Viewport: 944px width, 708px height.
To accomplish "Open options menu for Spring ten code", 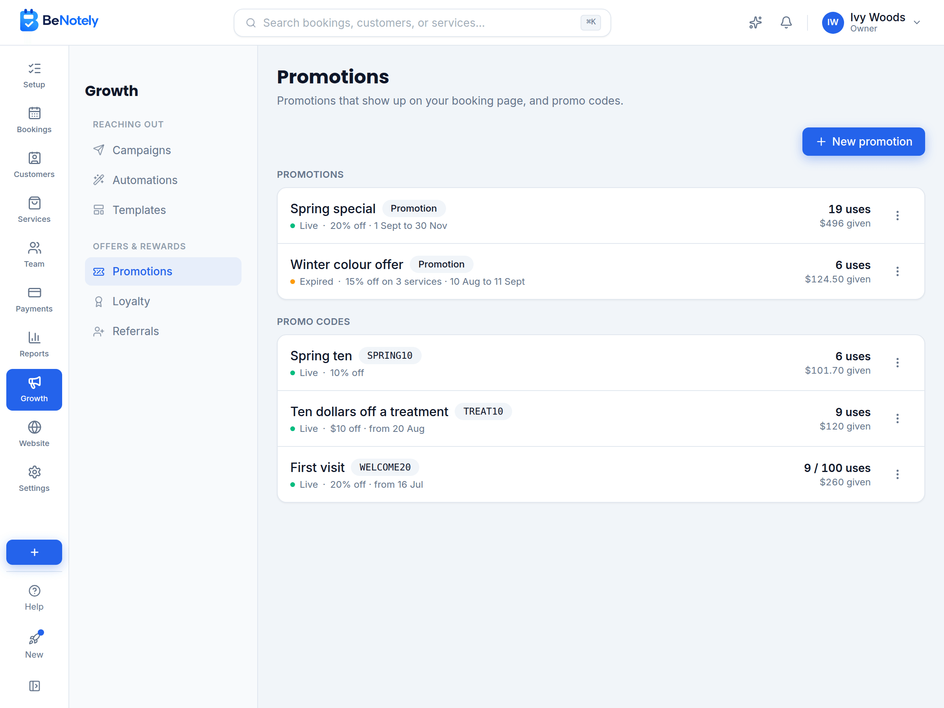I will 898,363.
